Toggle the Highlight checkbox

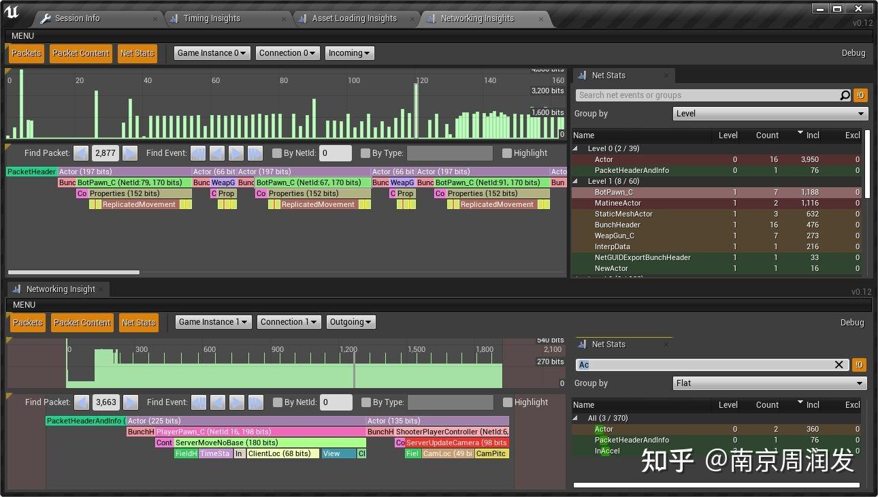point(506,153)
